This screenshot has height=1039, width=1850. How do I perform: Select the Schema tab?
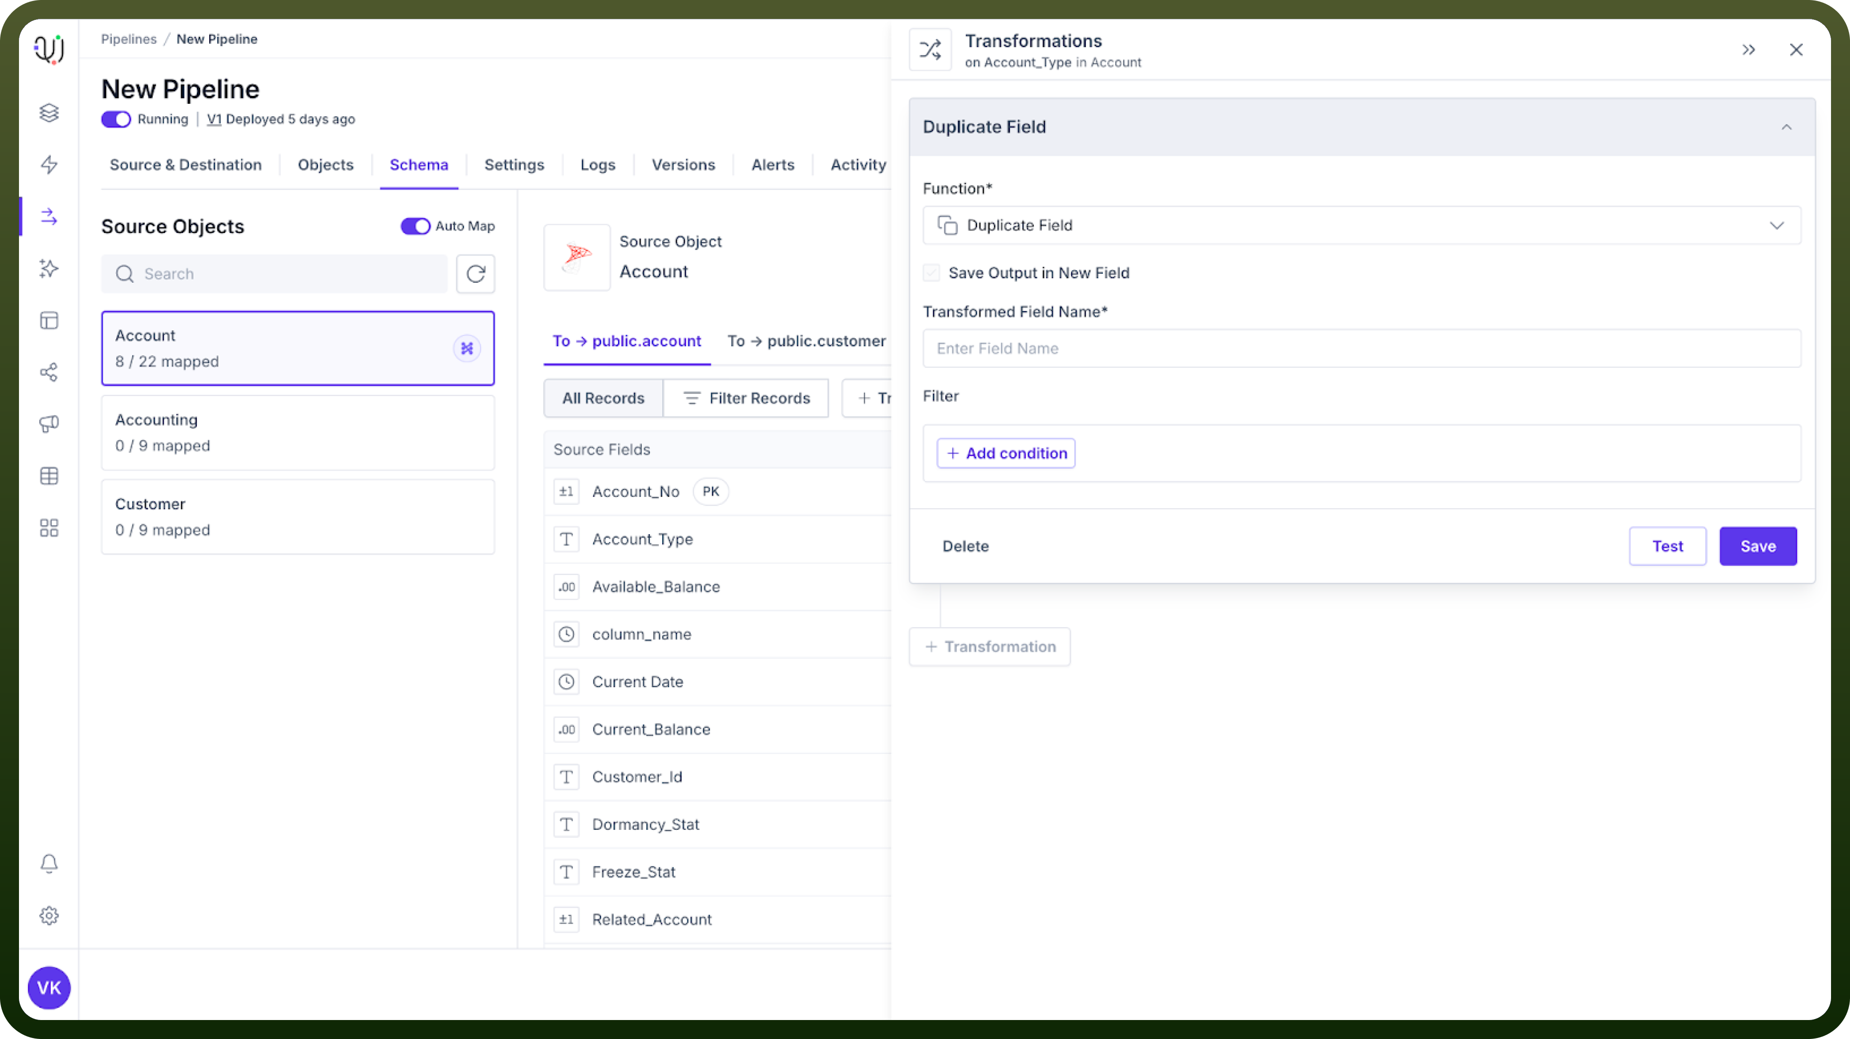point(419,165)
